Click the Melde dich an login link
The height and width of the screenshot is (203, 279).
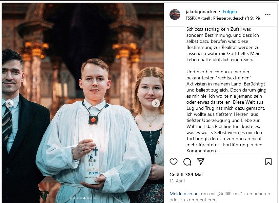point(184,194)
